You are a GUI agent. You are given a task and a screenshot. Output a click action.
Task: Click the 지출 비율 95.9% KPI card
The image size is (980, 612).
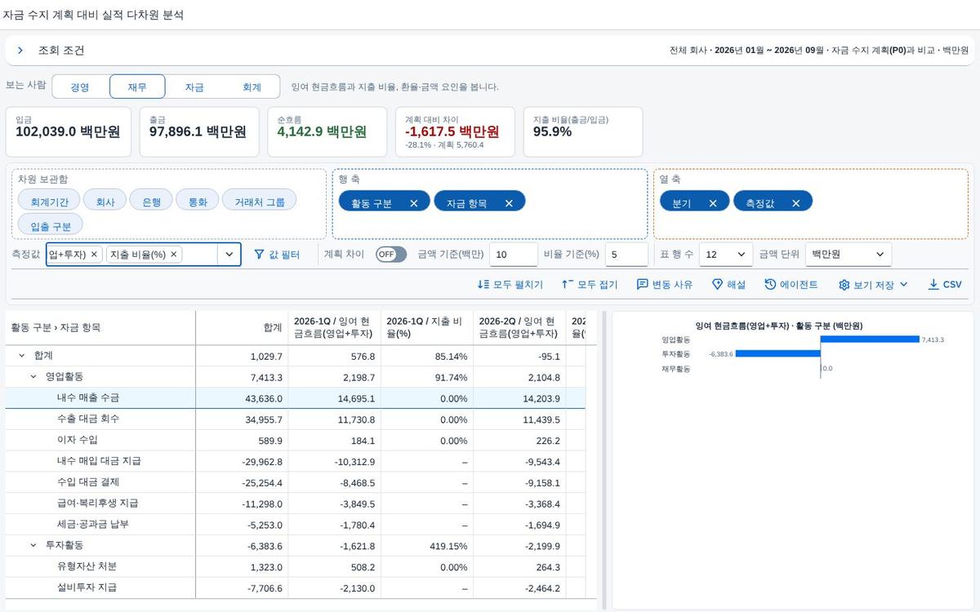coord(582,131)
